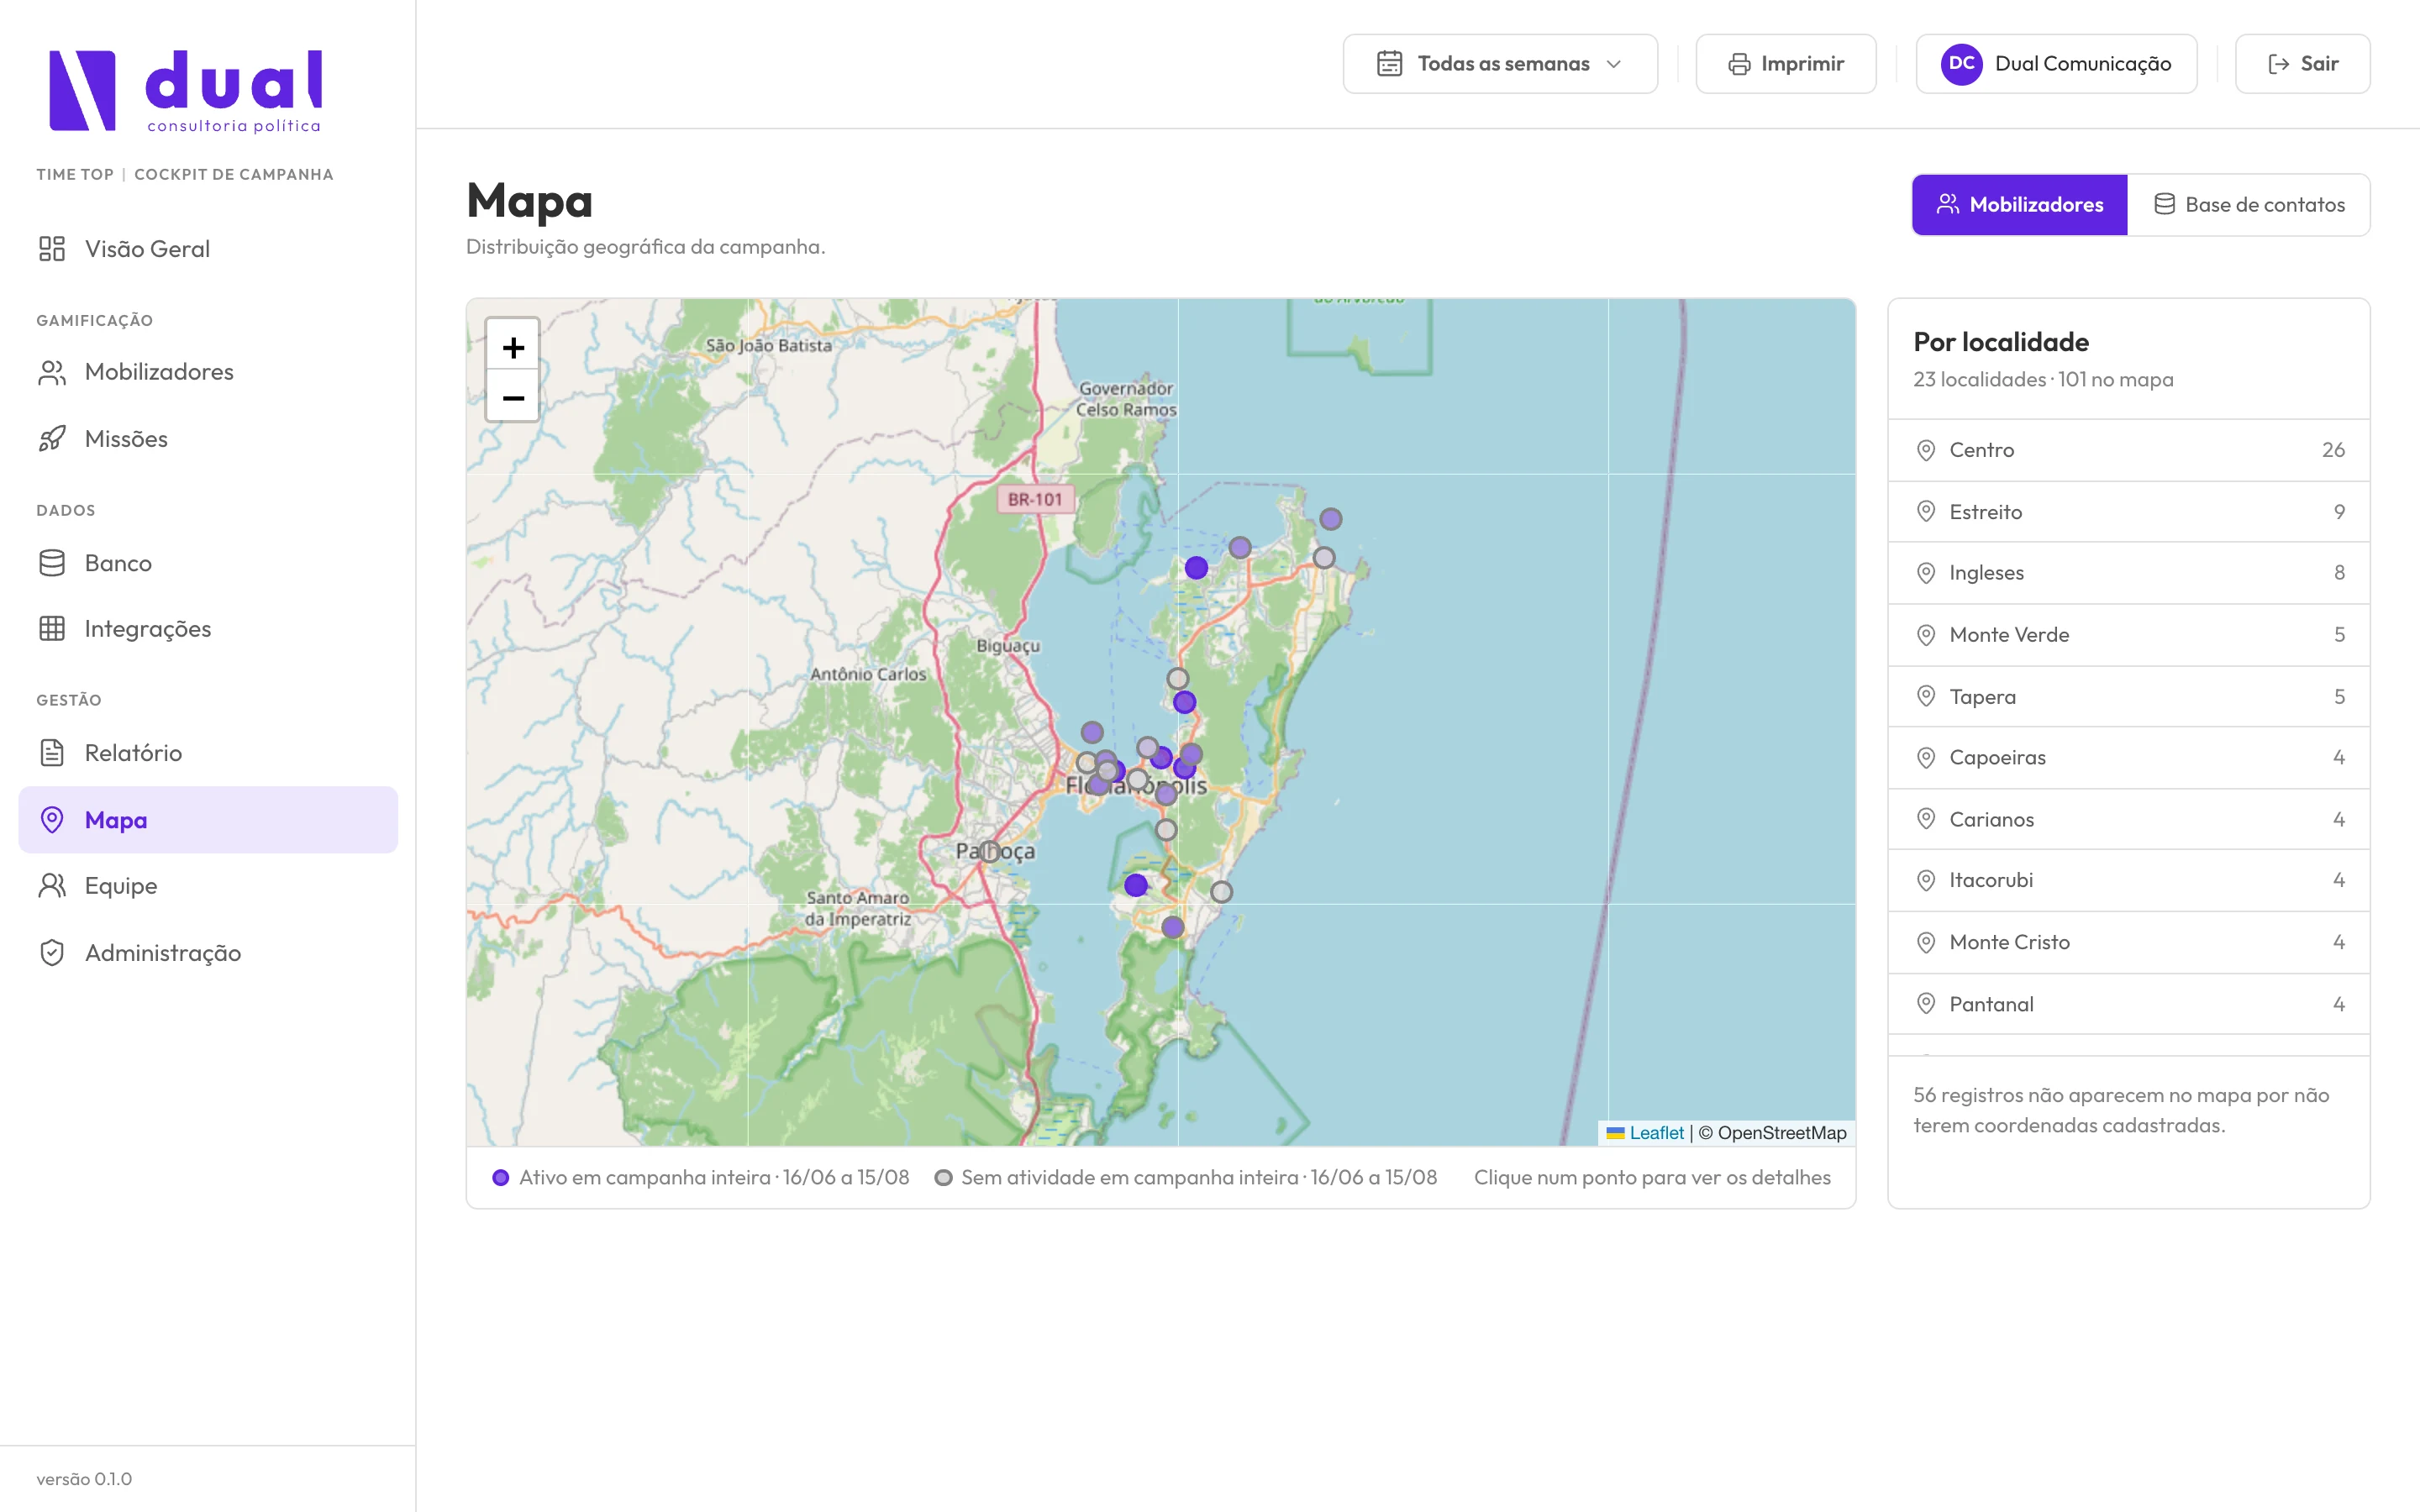This screenshot has width=2420, height=1512.
Task: Switch to the Base de contatos tab
Action: pos(2248,205)
